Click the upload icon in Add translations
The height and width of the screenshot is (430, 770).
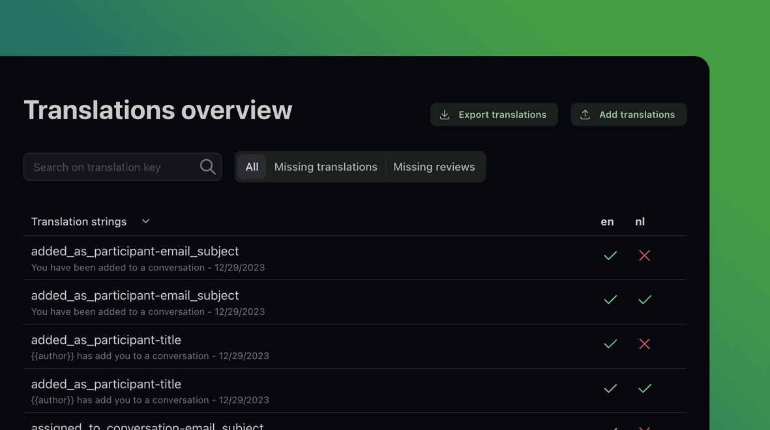585,115
